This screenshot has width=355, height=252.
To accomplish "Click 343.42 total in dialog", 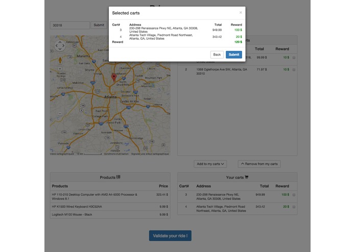I will point(217,37).
